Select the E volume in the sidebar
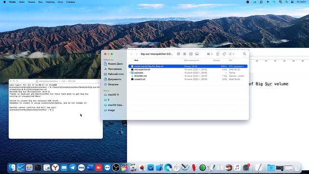309x174 pixels. (x=107, y=100)
